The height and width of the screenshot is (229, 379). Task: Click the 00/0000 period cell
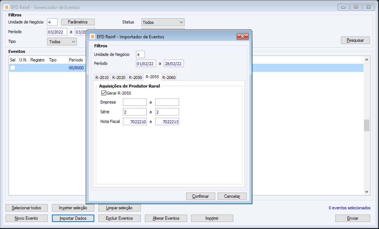pyautogui.click(x=76, y=68)
